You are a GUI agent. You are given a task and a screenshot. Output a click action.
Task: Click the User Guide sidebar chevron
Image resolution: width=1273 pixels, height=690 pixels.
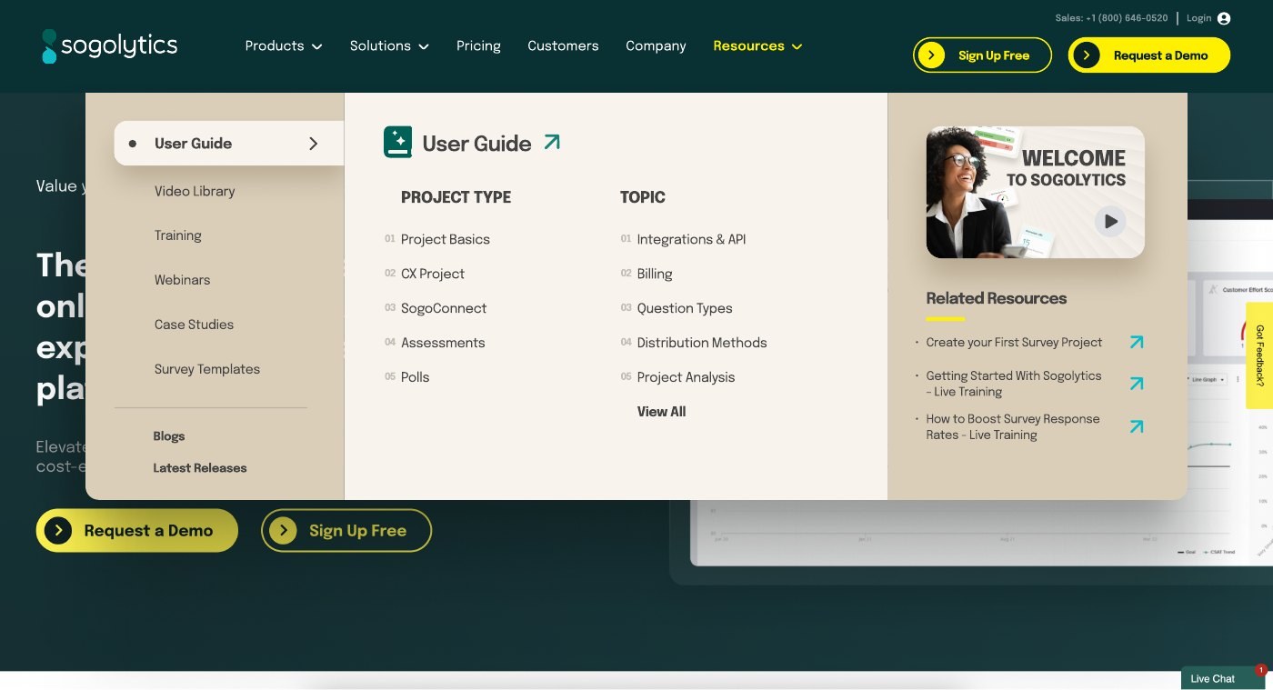[314, 144]
